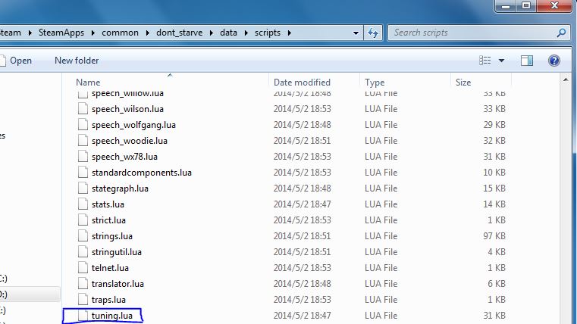This screenshot has height=324, width=577.
Task: Select file icon of traps.lua
Action: (x=83, y=300)
